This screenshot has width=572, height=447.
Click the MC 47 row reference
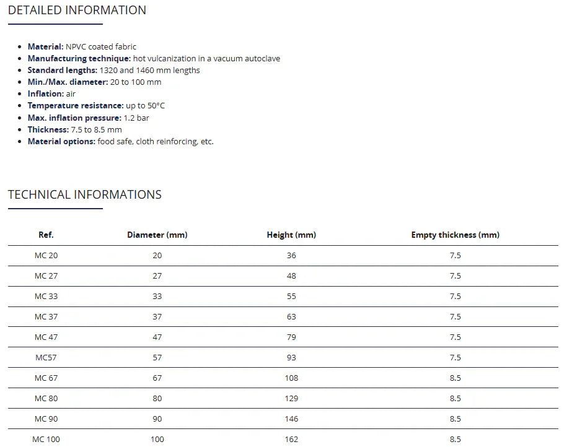[46, 337]
